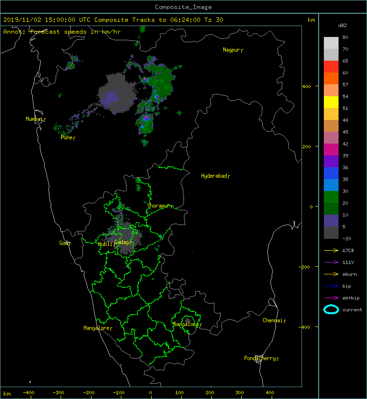Viewport: 367px width, 399px height.
Task: Click the yellow 67CB track arrow in legend
Action: [x=331, y=250]
